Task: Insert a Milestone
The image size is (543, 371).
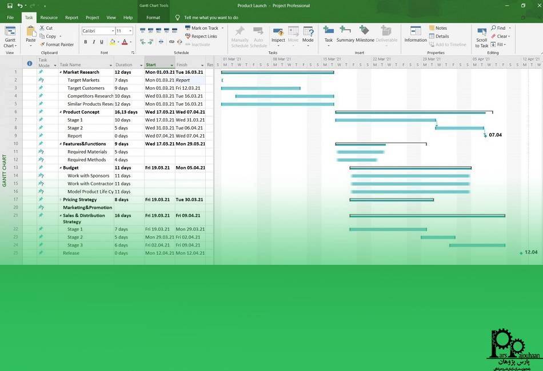Action: pyautogui.click(x=365, y=34)
